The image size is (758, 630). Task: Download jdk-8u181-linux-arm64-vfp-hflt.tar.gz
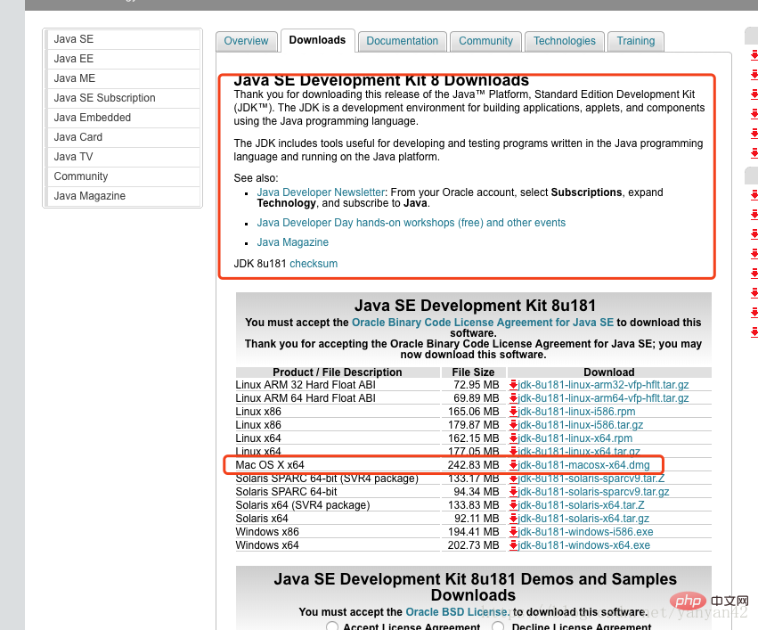tap(603, 398)
